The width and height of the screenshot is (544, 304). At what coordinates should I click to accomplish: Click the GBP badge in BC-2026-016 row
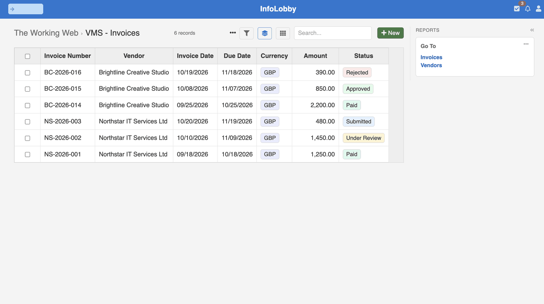coord(270,72)
